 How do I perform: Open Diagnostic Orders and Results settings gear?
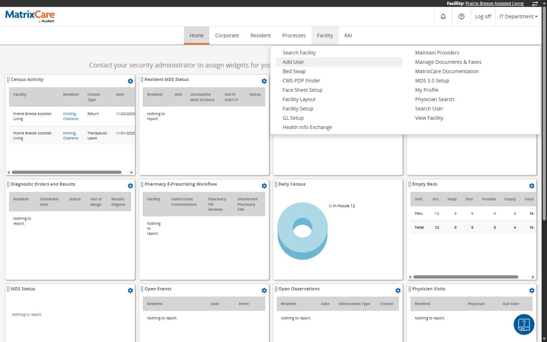point(130,186)
